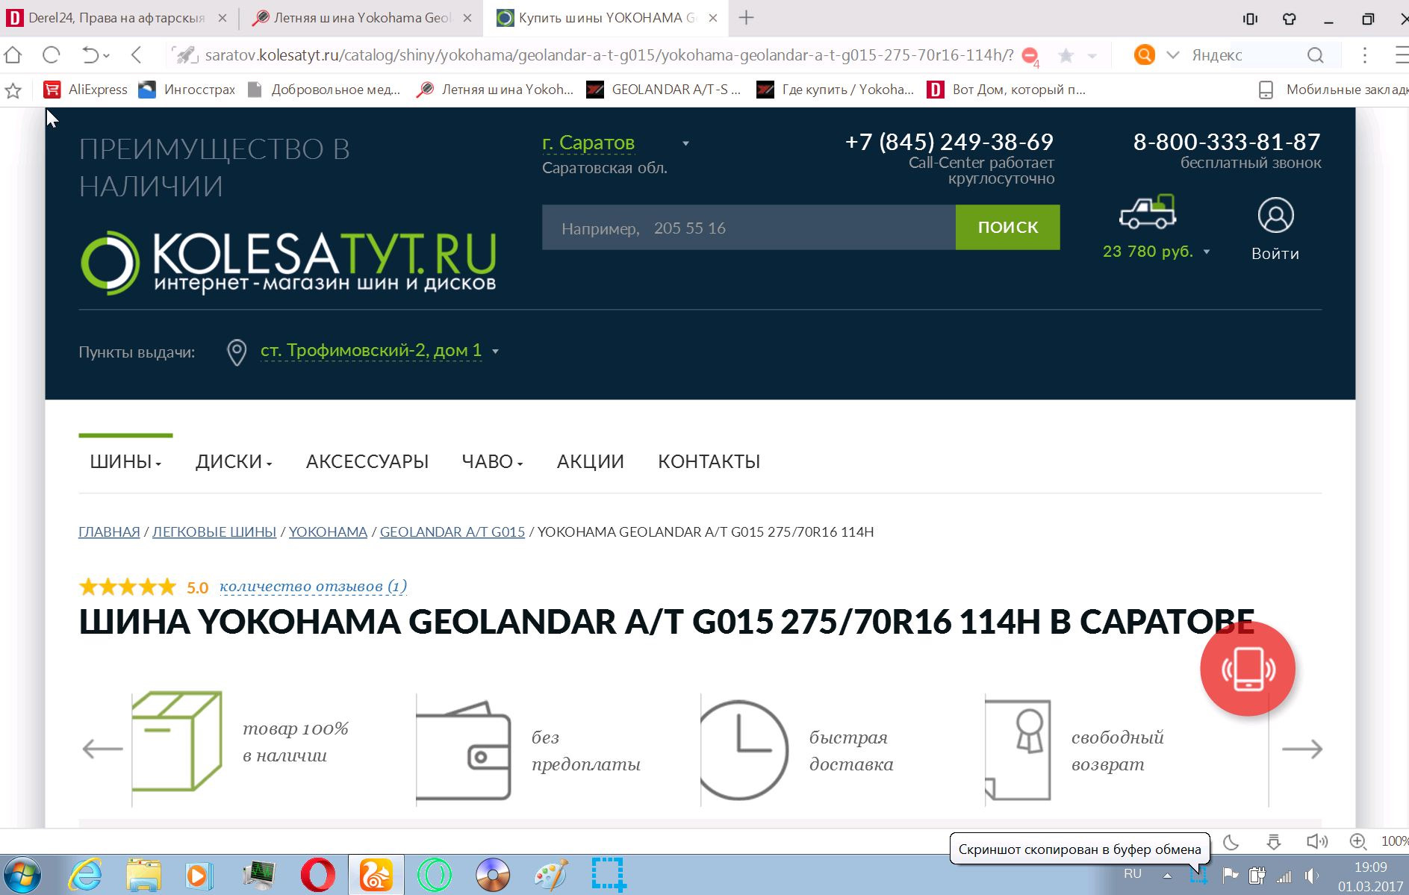Switch to Derel24 tab
This screenshot has width=1409, height=895.
tap(115, 18)
